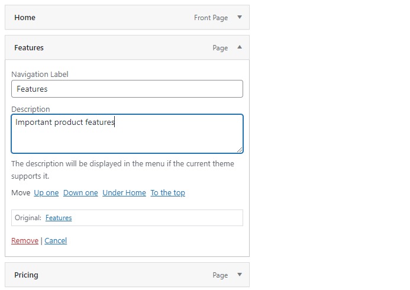This screenshot has width=410, height=290.
Task: Open the original Features page link
Action: coord(59,218)
